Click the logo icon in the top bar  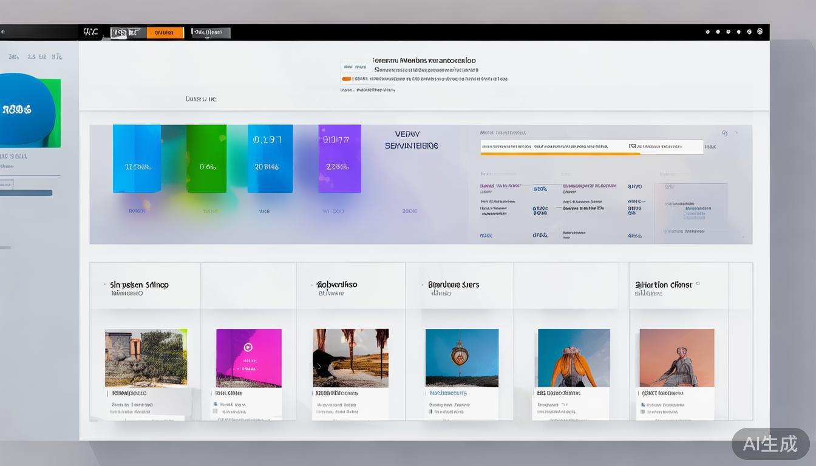(90, 32)
